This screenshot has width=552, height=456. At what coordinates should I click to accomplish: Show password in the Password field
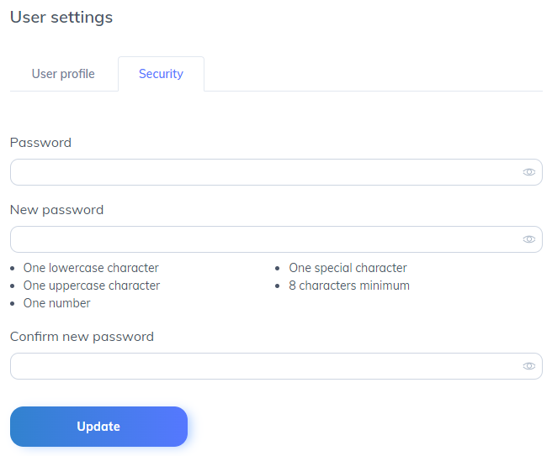(528, 172)
